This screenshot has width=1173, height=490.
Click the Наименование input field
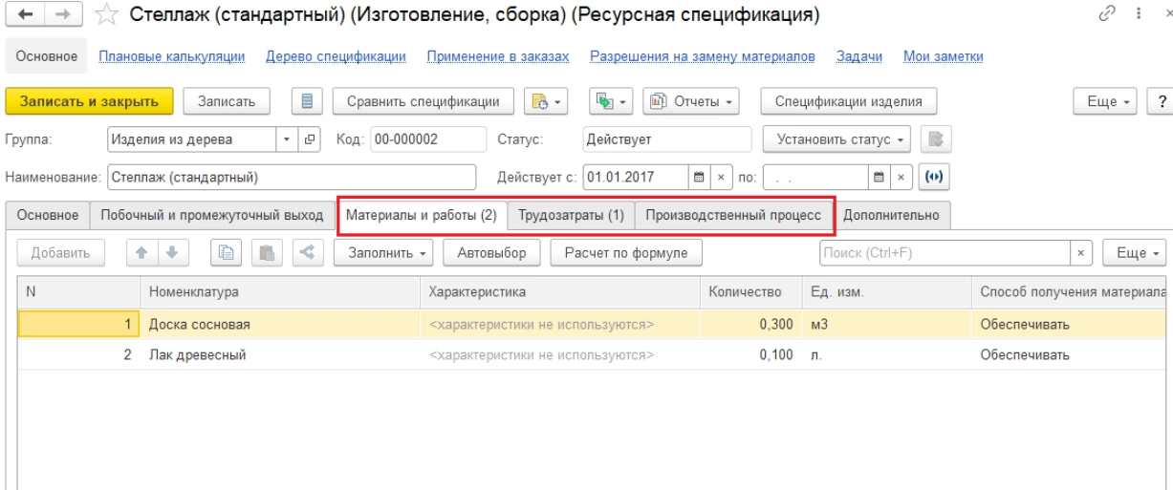pyautogui.click(x=291, y=177)
